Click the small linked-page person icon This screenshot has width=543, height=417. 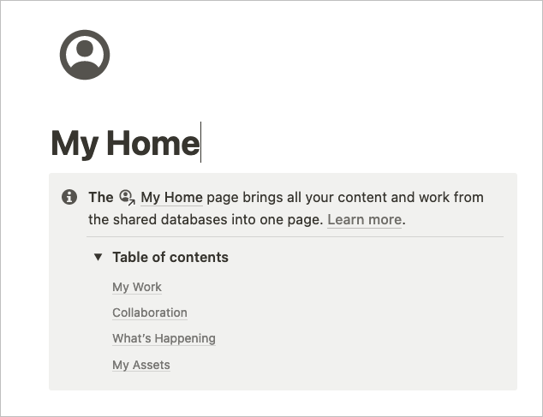(127, 198)
